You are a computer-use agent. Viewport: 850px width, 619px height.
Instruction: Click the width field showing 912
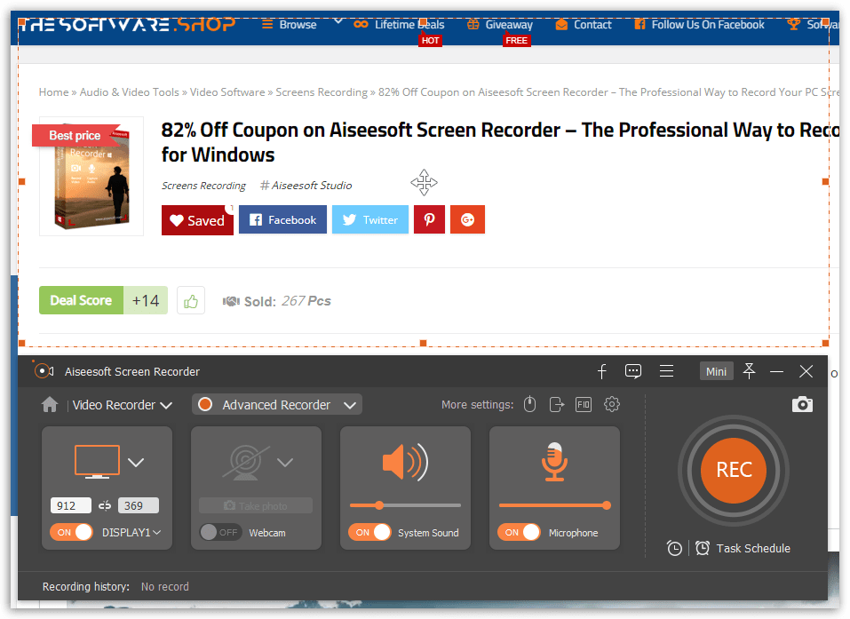point(71,505)
